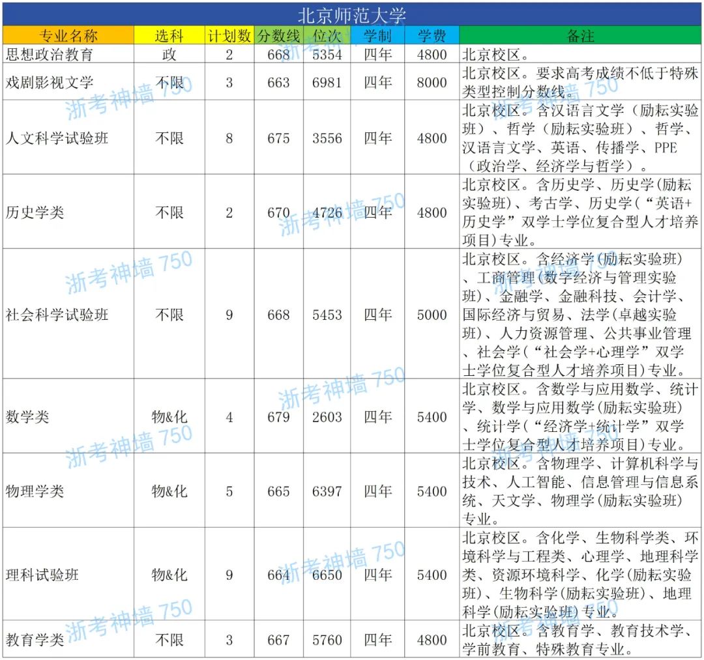Select remark starting 北京校区。含化学
The width and height of the screenshot is (704, 660).
[x=580, y=575]
